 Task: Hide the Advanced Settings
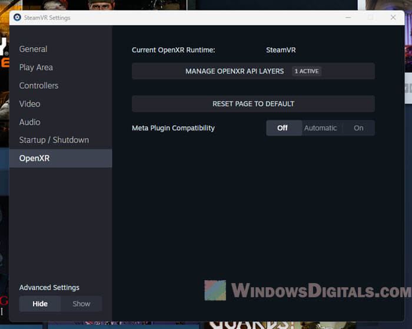click(40, 304)
